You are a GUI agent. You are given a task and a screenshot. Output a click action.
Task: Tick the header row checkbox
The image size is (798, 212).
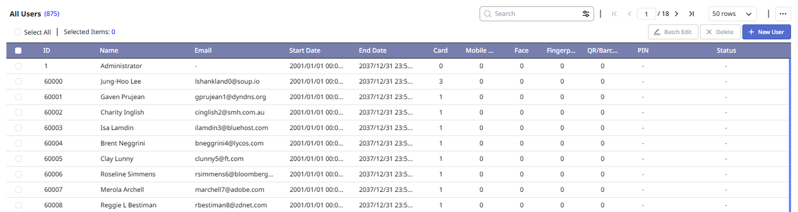[19, 51]
